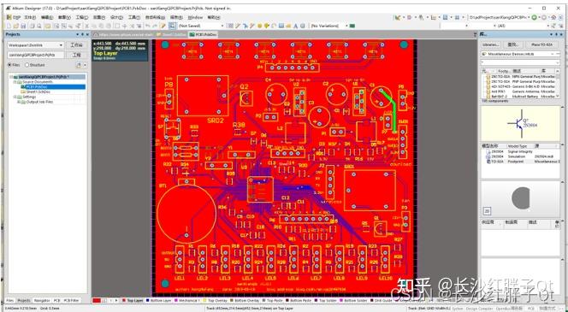
Task: Click the place pad icon
Action: click(260, 26)
